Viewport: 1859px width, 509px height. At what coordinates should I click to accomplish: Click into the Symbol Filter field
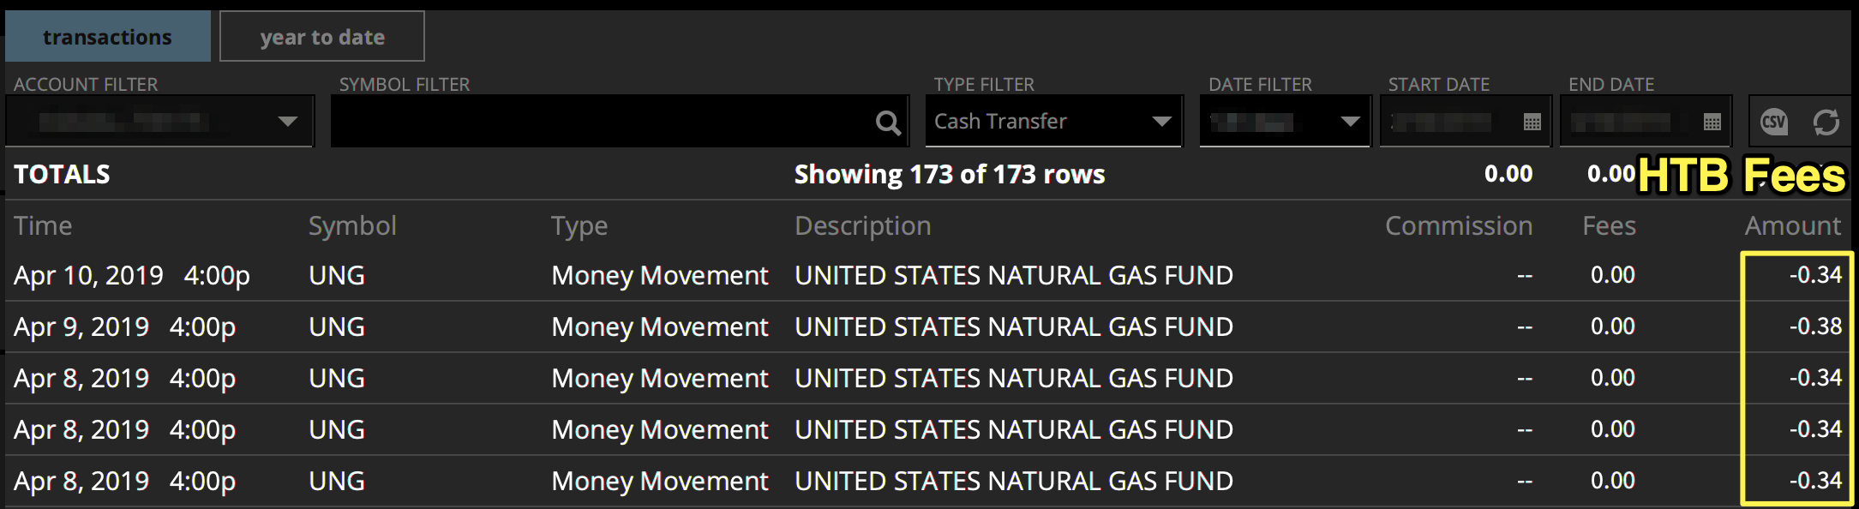[600, 122]
